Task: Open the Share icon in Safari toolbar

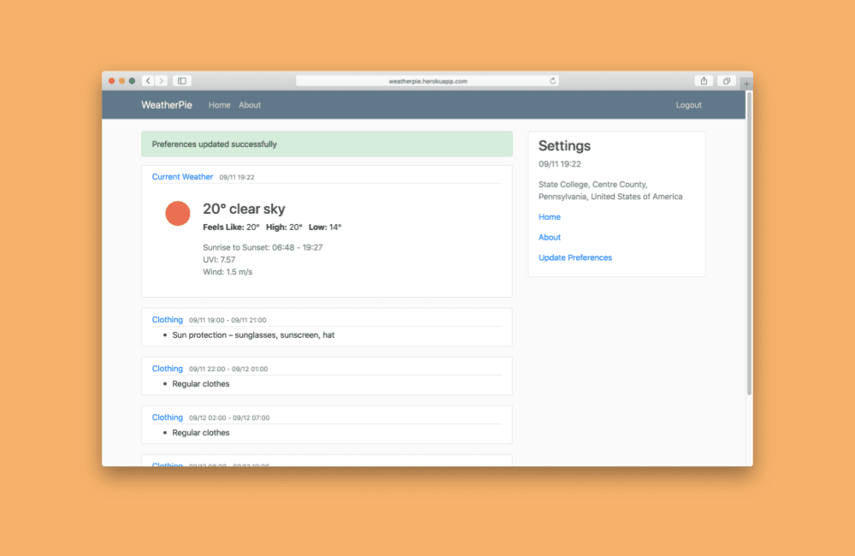Action: pos(704,80)
